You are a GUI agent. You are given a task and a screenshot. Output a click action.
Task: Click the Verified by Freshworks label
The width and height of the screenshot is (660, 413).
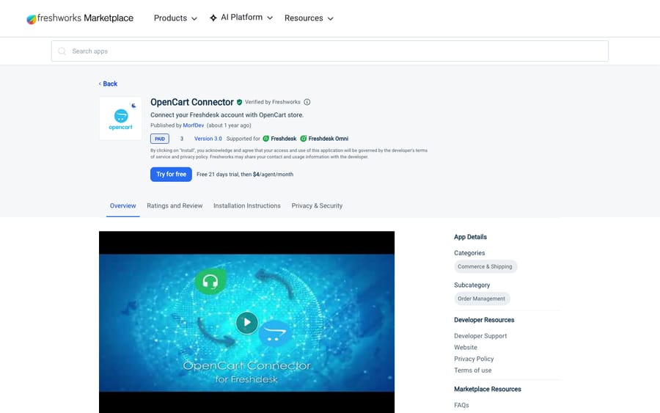pyautogui.click(x=273, y=102)
